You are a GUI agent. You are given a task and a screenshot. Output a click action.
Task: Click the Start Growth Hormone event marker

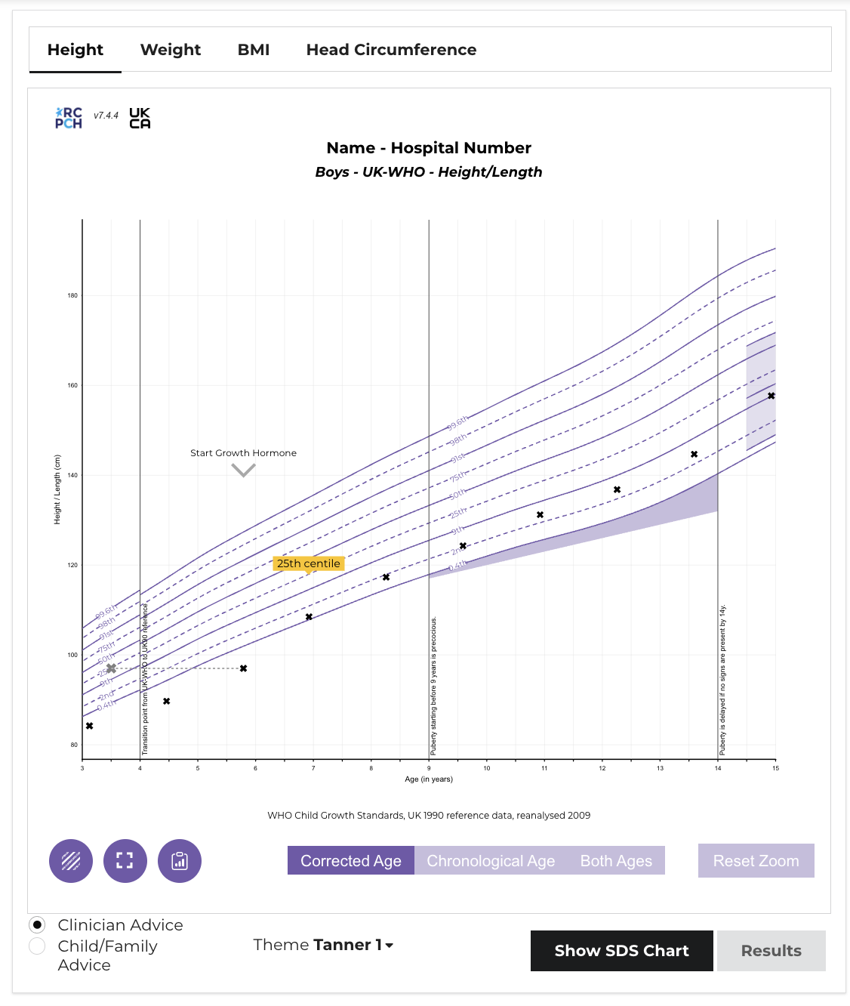pos(243,470)
